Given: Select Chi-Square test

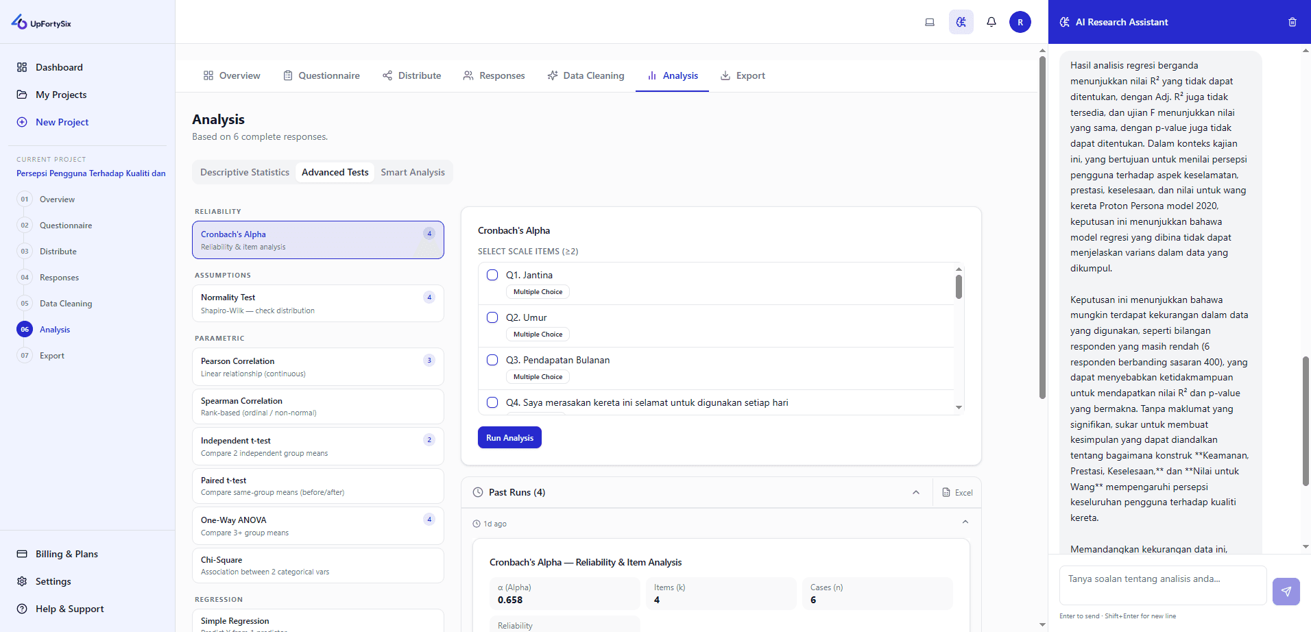Looking at the screenshot, I should [318, 566].
